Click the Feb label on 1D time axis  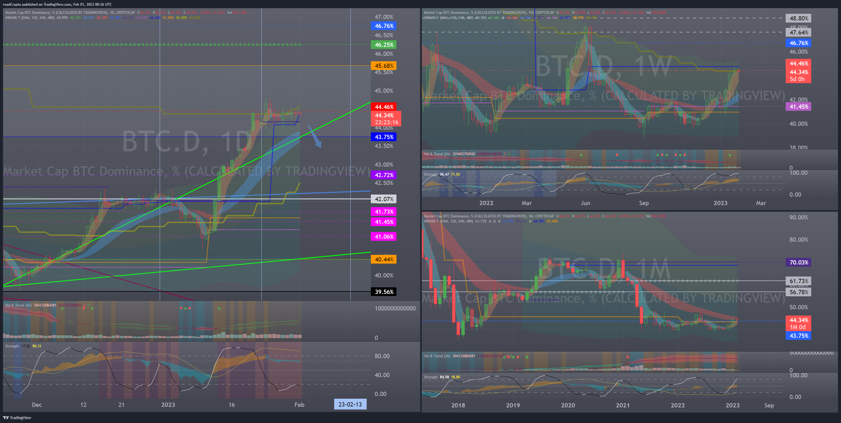299,405
